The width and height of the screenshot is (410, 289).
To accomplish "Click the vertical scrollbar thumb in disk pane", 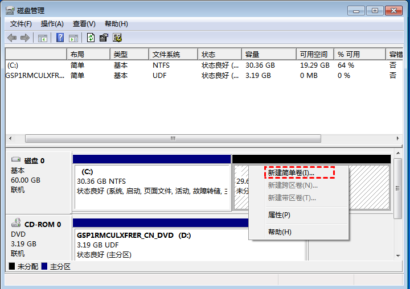I will coord(398,188).
